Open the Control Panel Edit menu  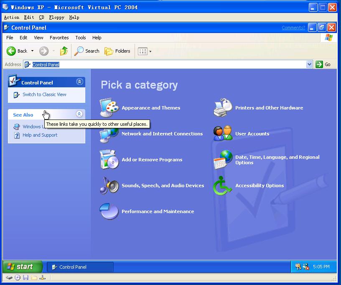pyautogui.click(x=23, y=38)
